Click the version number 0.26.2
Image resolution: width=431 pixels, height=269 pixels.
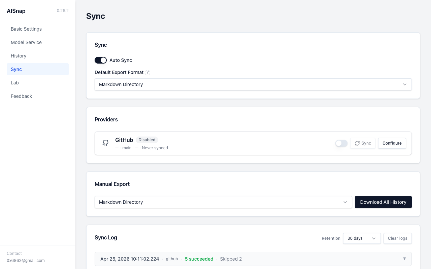(x=63, y=11)
